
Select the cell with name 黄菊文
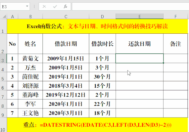click(30, 58)
